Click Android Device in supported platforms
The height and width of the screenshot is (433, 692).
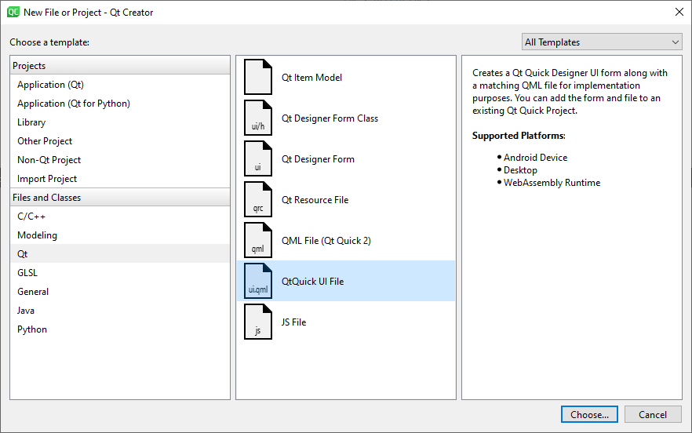535,158
